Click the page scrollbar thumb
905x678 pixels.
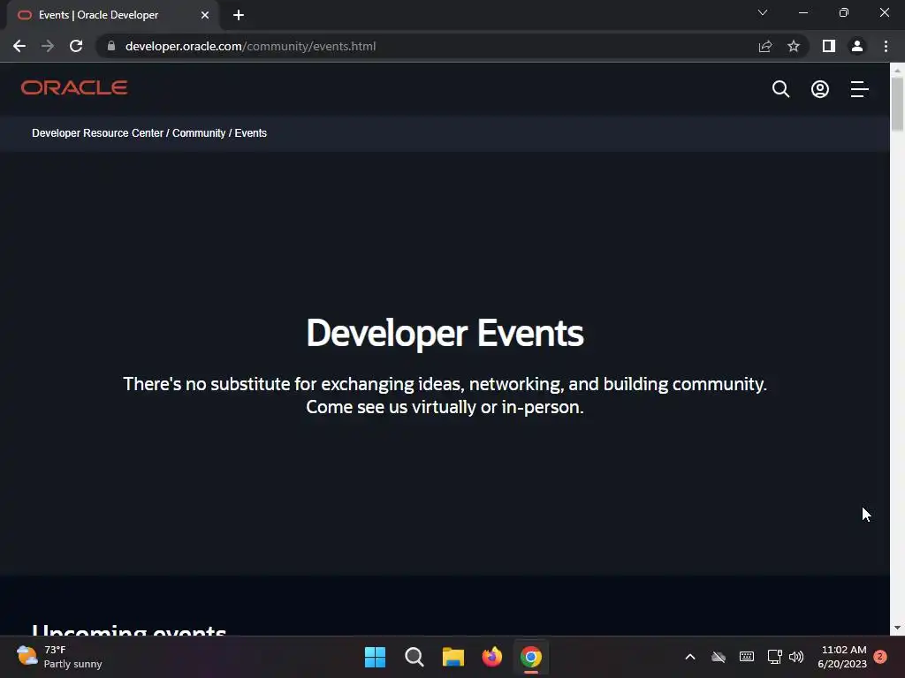(x=897, y=104)
